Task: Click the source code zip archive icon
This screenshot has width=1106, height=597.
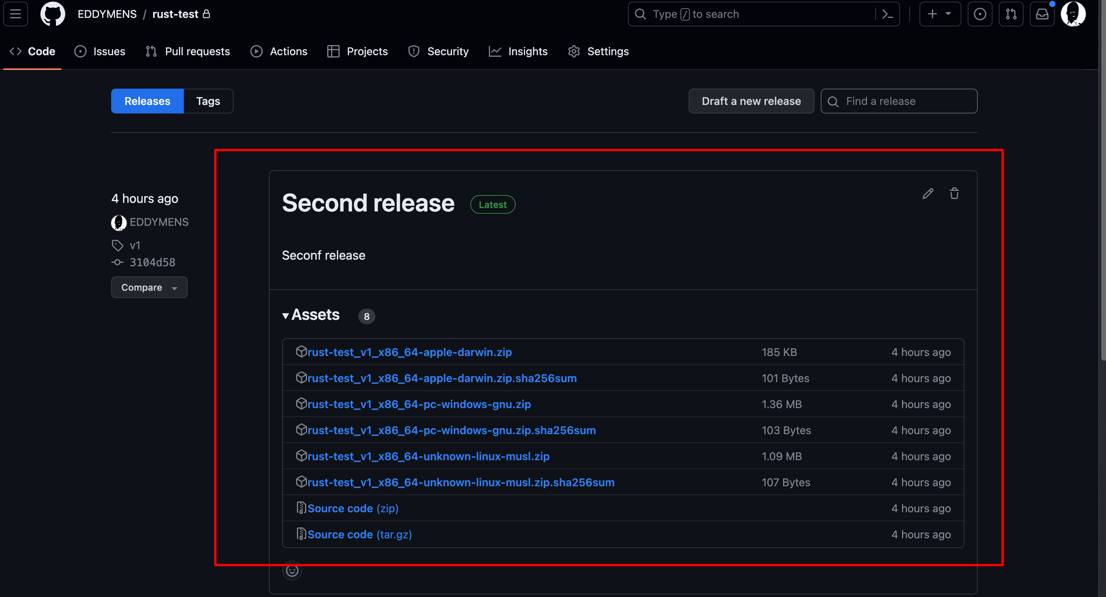Action: (300, 508)
